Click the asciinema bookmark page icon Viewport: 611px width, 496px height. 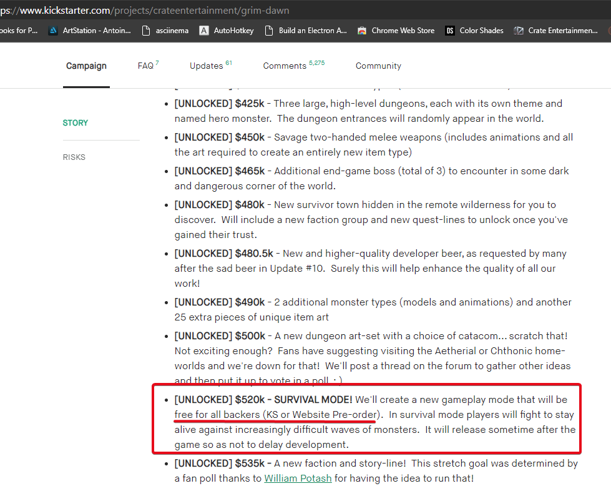point(146,30)
